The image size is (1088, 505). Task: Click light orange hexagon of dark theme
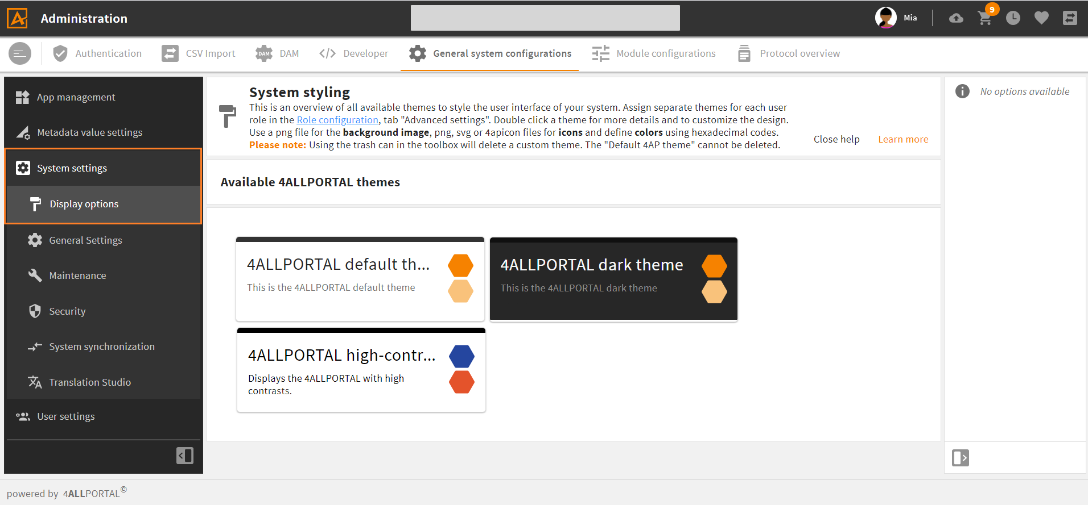pos(714,292)
